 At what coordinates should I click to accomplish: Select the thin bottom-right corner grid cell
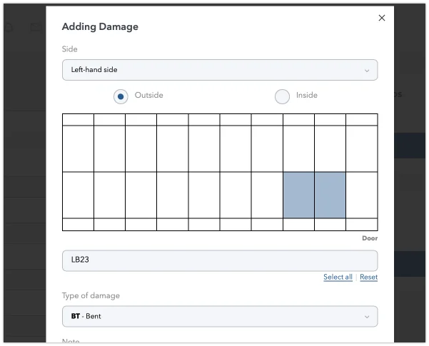(x=361, y=224)
